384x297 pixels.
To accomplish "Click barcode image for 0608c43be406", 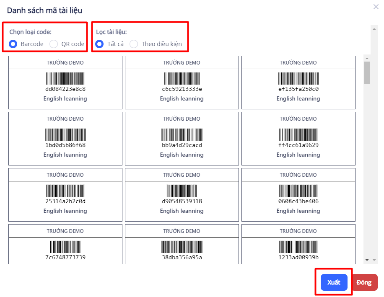I will (x=298, y=191).
